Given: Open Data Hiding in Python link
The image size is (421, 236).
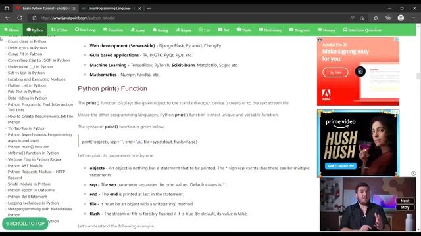Looking at the screenshot, I should pos(28,98).
